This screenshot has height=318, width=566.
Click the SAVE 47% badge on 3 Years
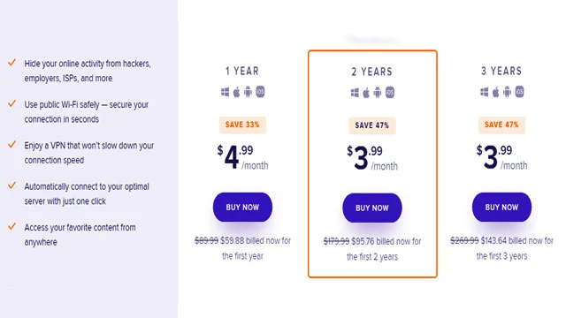[501, 125]
